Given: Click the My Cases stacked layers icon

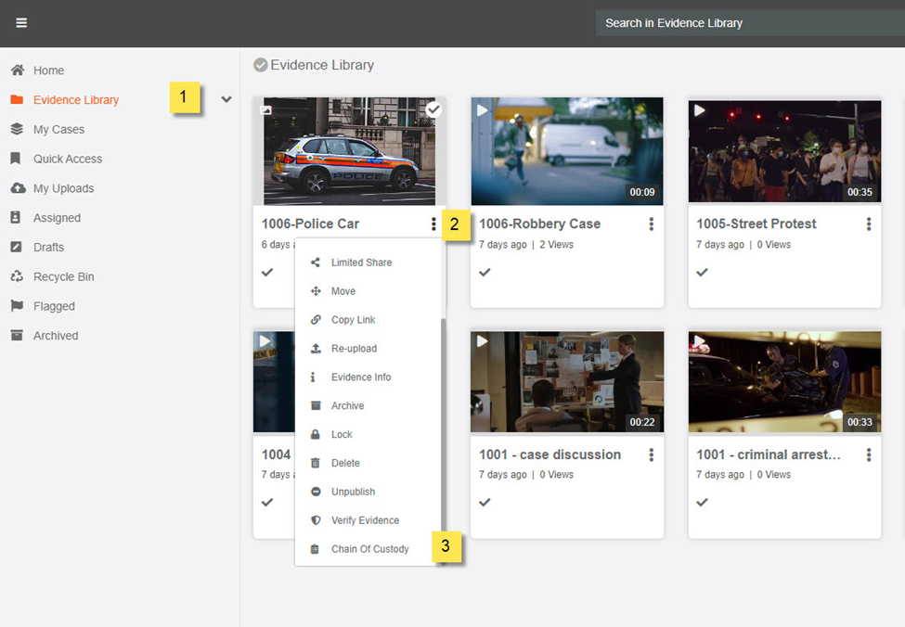Looking at the screenshot, I should pyautogui.click(x=19, y=129).
